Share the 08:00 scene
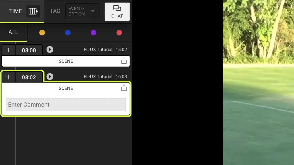The width and height of the screenshot is (294, 165). [x=124, y=61]
